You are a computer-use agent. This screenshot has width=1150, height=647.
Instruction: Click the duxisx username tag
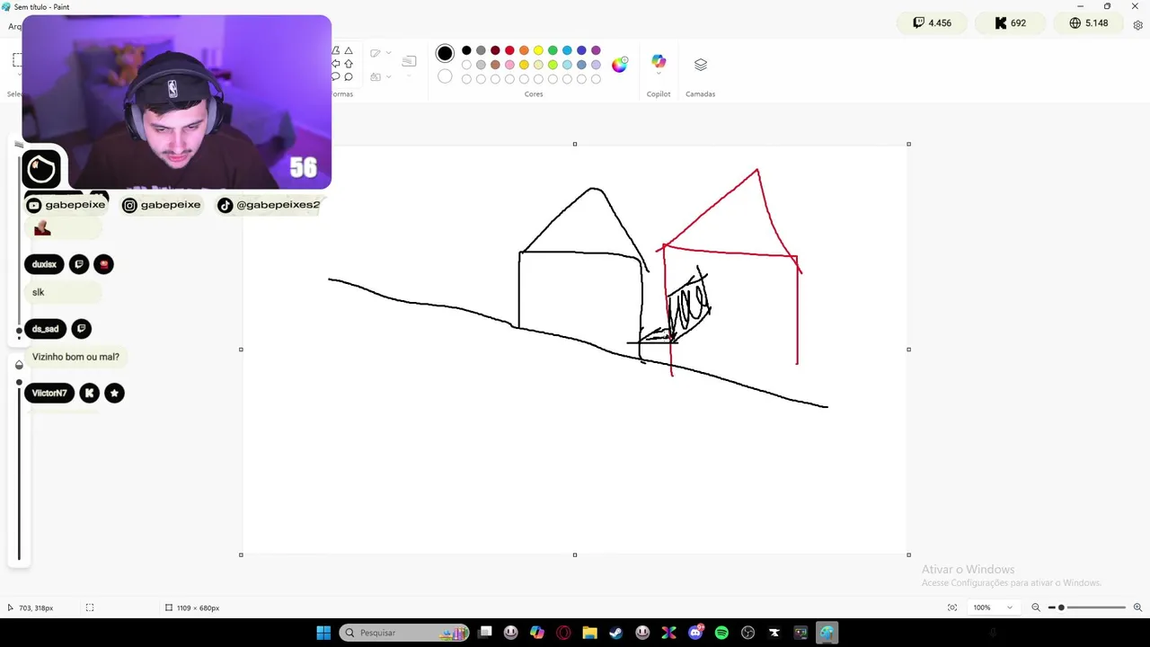[x=44, y=264]
